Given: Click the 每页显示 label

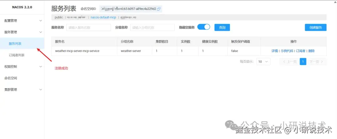Looking at the screenshot, I should click(247, 62).
